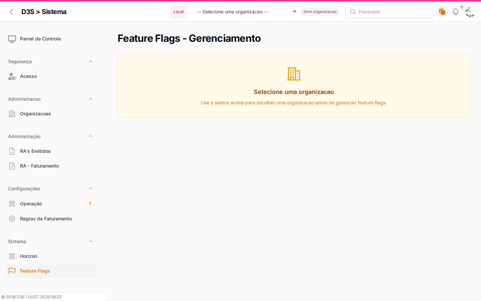This screenshot has width=481, height=301.
Task: Open RA's Emitidos menu item
Action: point(51,151)
